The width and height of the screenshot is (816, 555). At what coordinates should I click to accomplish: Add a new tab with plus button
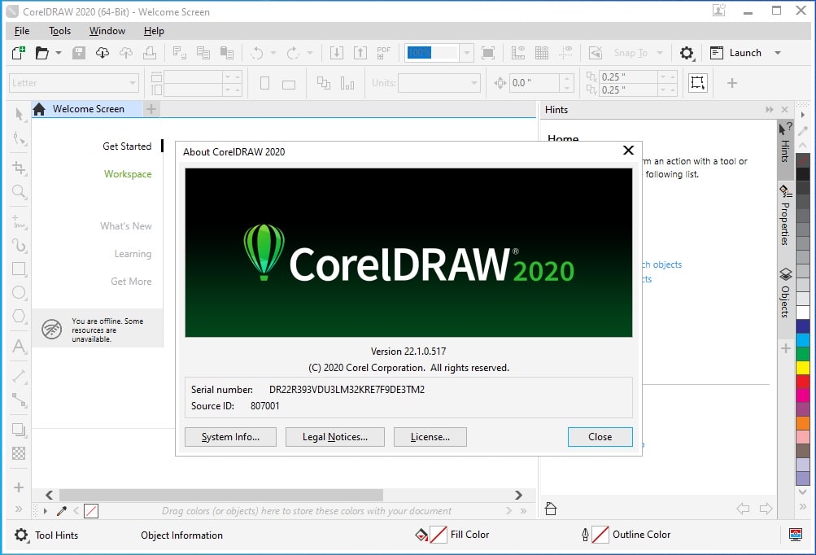pos(151,109)
